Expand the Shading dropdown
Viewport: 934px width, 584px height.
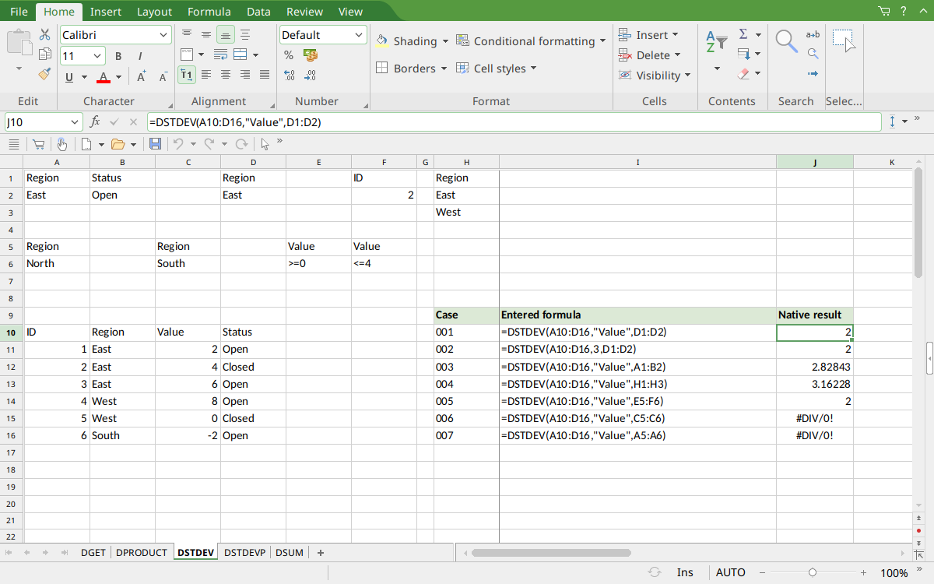[x=445, y=41]
